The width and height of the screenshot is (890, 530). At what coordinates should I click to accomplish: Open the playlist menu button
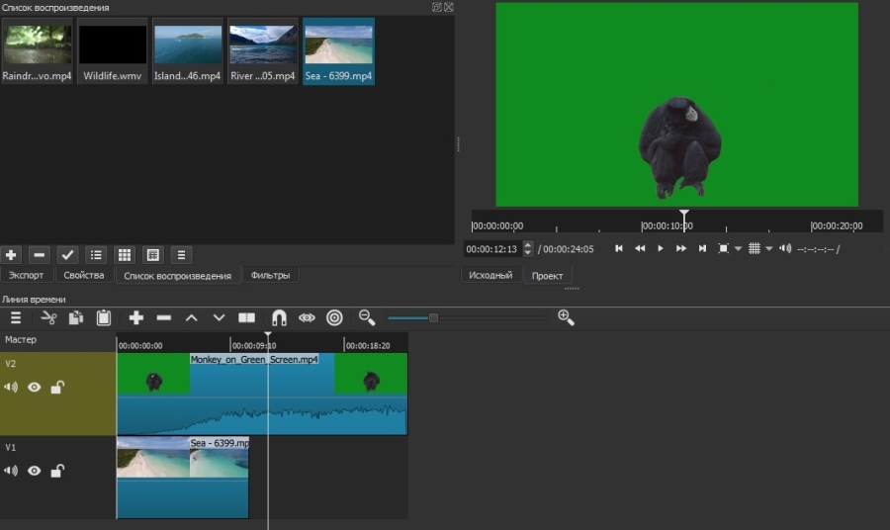click(181, 255)
